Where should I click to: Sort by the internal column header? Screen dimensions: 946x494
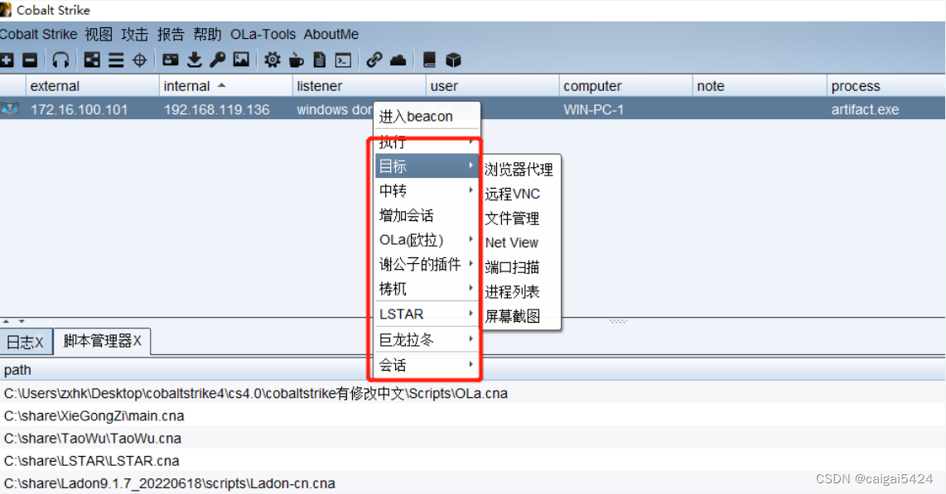tap(225, 86)
